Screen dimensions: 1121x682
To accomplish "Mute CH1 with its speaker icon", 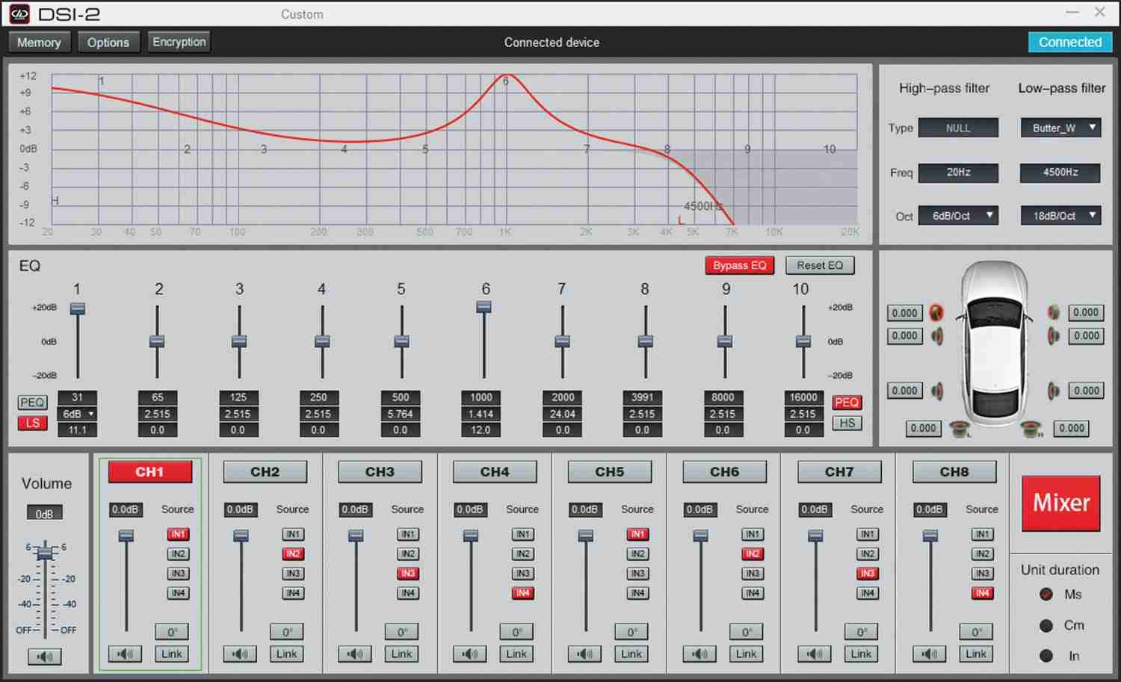I will point(125,654).
